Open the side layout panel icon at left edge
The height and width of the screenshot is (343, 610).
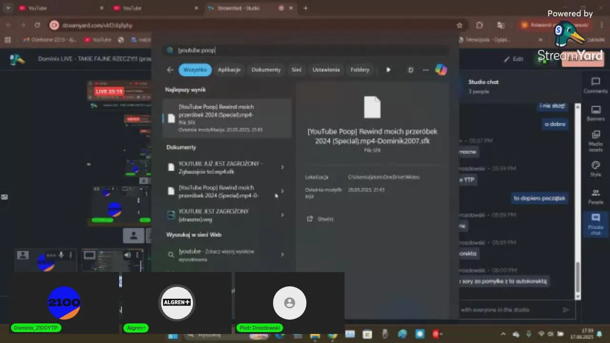coord(4,197)
